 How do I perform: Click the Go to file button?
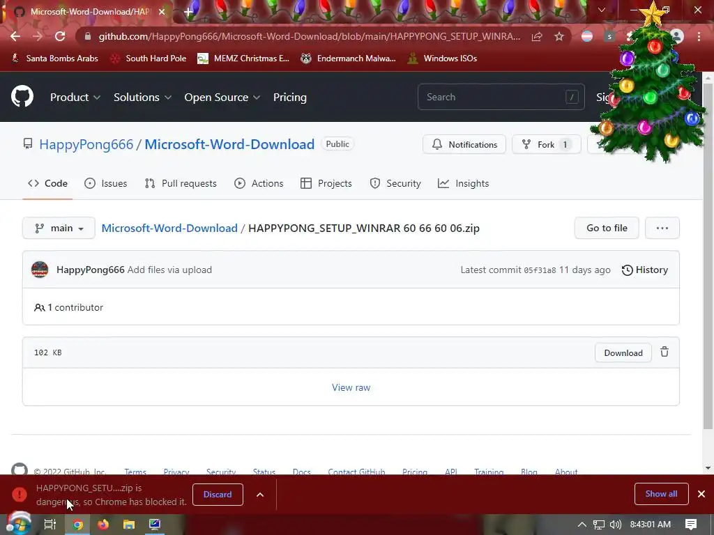[x=607, y=228]
